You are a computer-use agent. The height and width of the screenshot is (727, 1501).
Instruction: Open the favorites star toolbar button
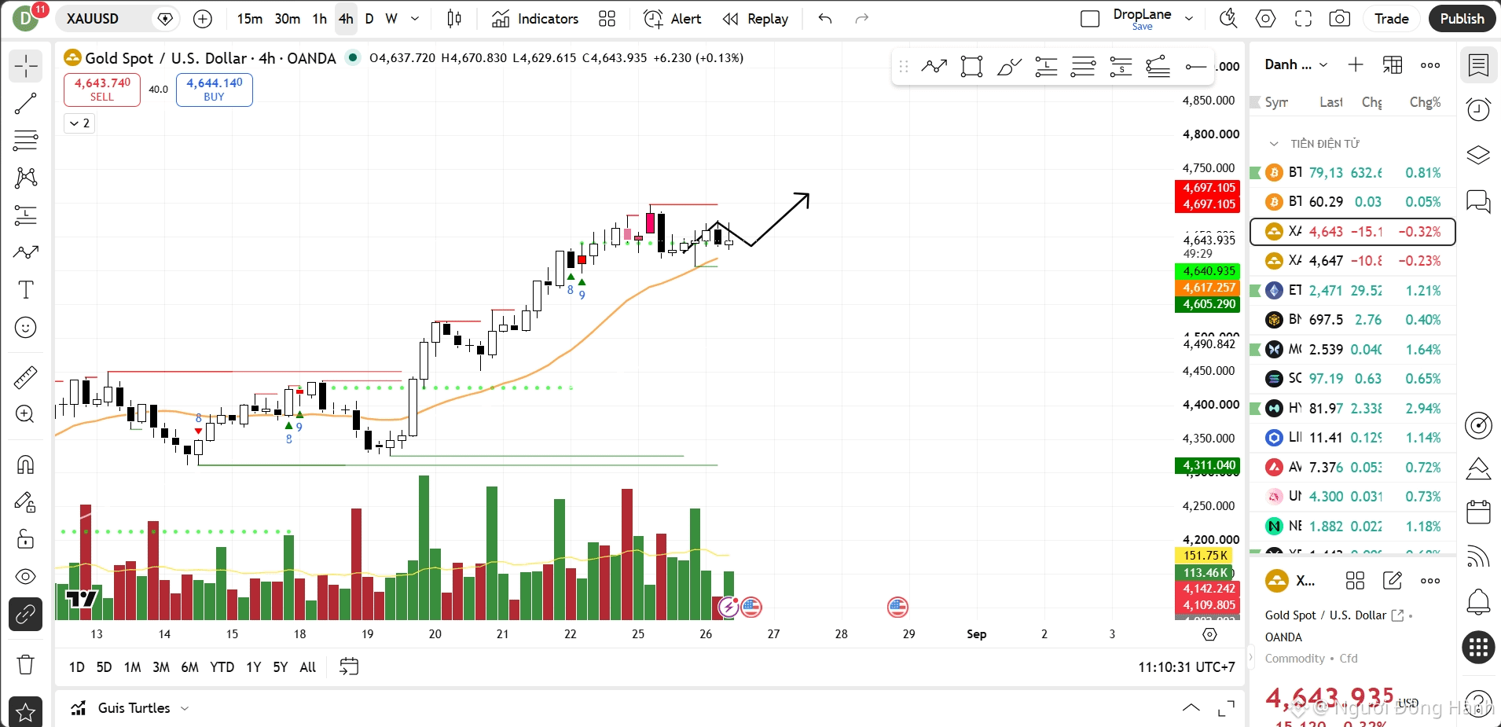26,712
